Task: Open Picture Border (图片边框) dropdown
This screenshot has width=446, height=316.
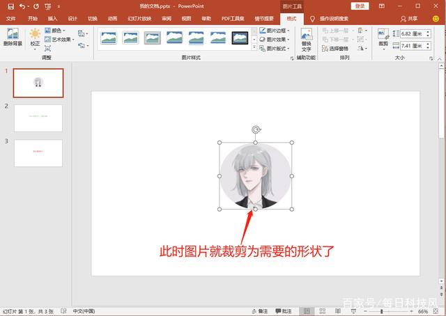Action: [275, 31]
